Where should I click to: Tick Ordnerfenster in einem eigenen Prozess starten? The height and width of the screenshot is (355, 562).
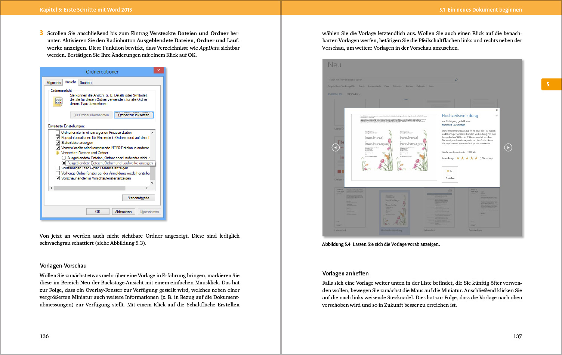point(58,132)
